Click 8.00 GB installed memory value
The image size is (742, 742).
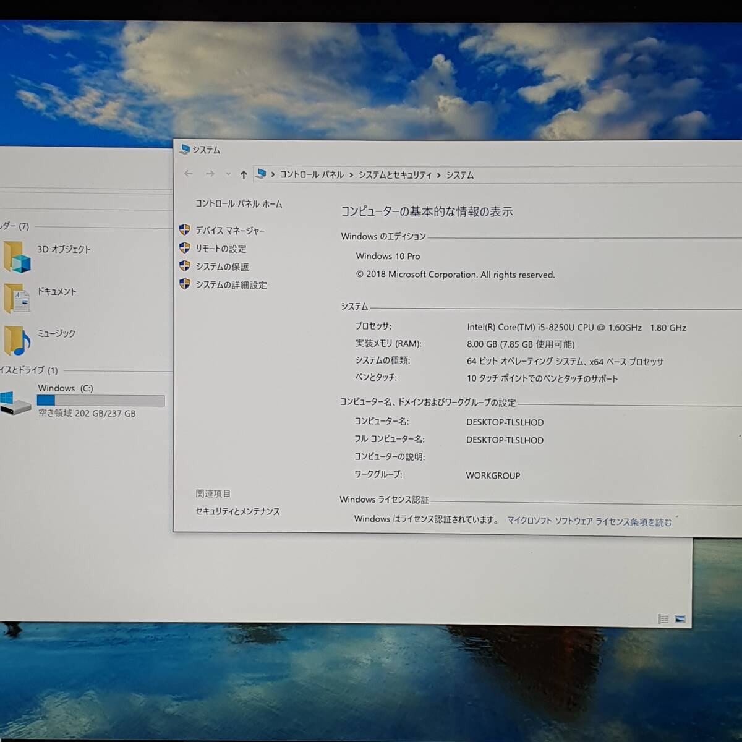(x=521, y=344)
